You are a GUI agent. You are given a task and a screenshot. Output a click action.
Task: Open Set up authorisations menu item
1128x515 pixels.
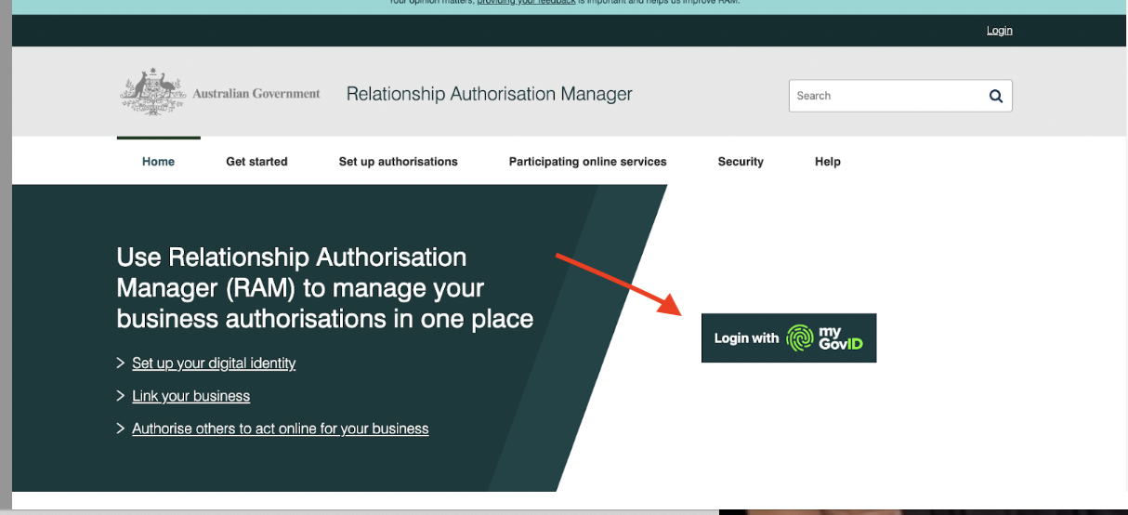tap(398, 162)
